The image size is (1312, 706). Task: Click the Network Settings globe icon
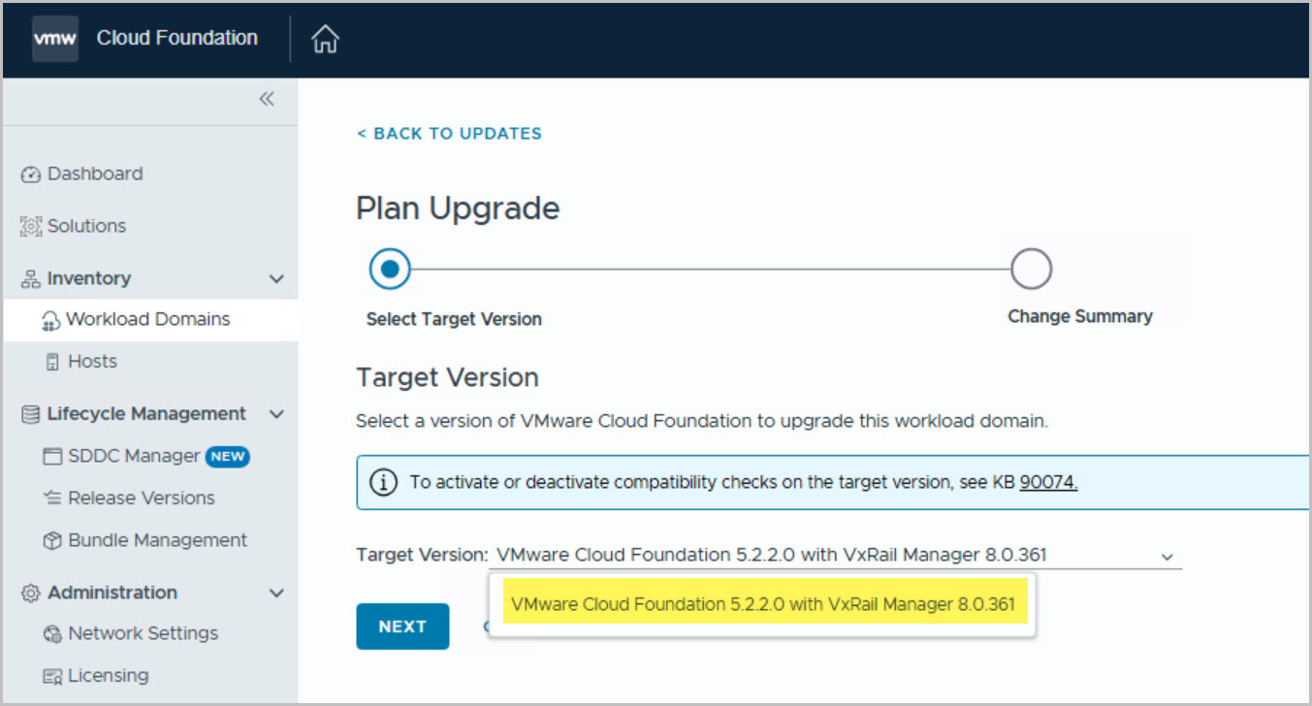click(52, 634)
